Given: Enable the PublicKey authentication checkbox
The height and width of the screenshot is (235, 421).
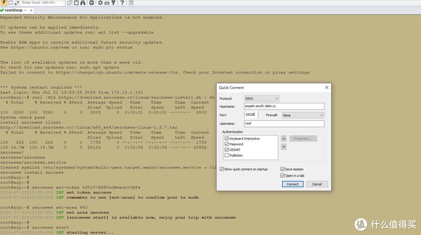Looking at the screenshot, I should (x=227, y=155).
